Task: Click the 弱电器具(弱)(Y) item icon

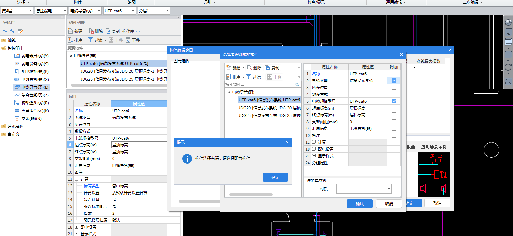Action: [x=17, y=56]
